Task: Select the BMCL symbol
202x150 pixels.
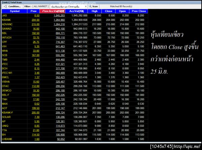Action: pyautogui.click(x=5, y=77)
